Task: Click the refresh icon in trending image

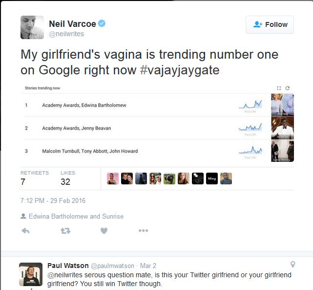Action: [x=288, y=88]
